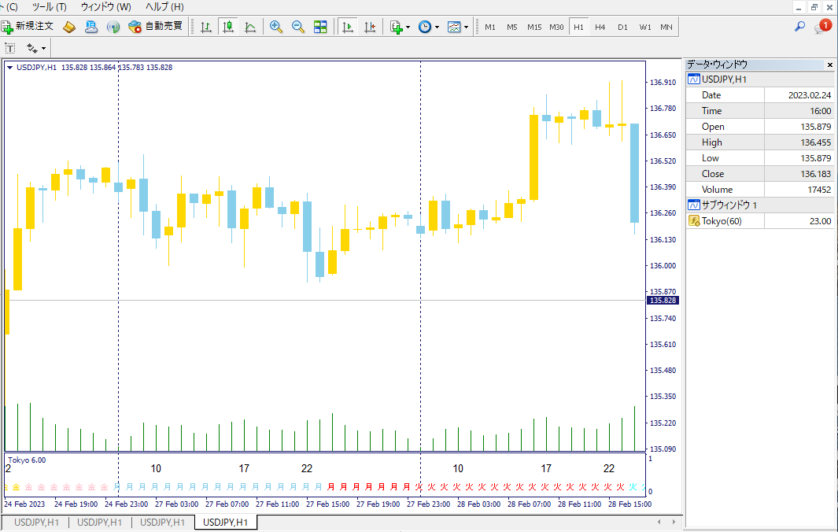Click the サブウィンドウ 1 icon
The width and height of the screenshot is (838, 532).
(x=694, y=205)
